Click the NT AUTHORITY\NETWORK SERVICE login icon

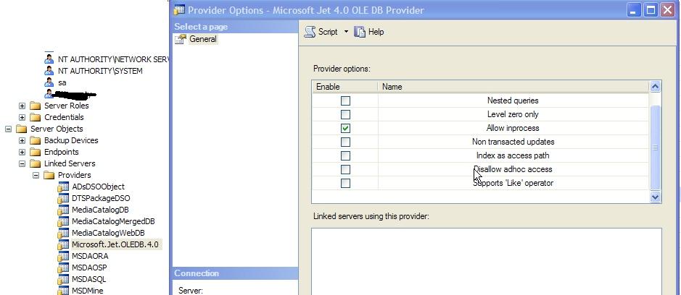(x=49, y=59)
